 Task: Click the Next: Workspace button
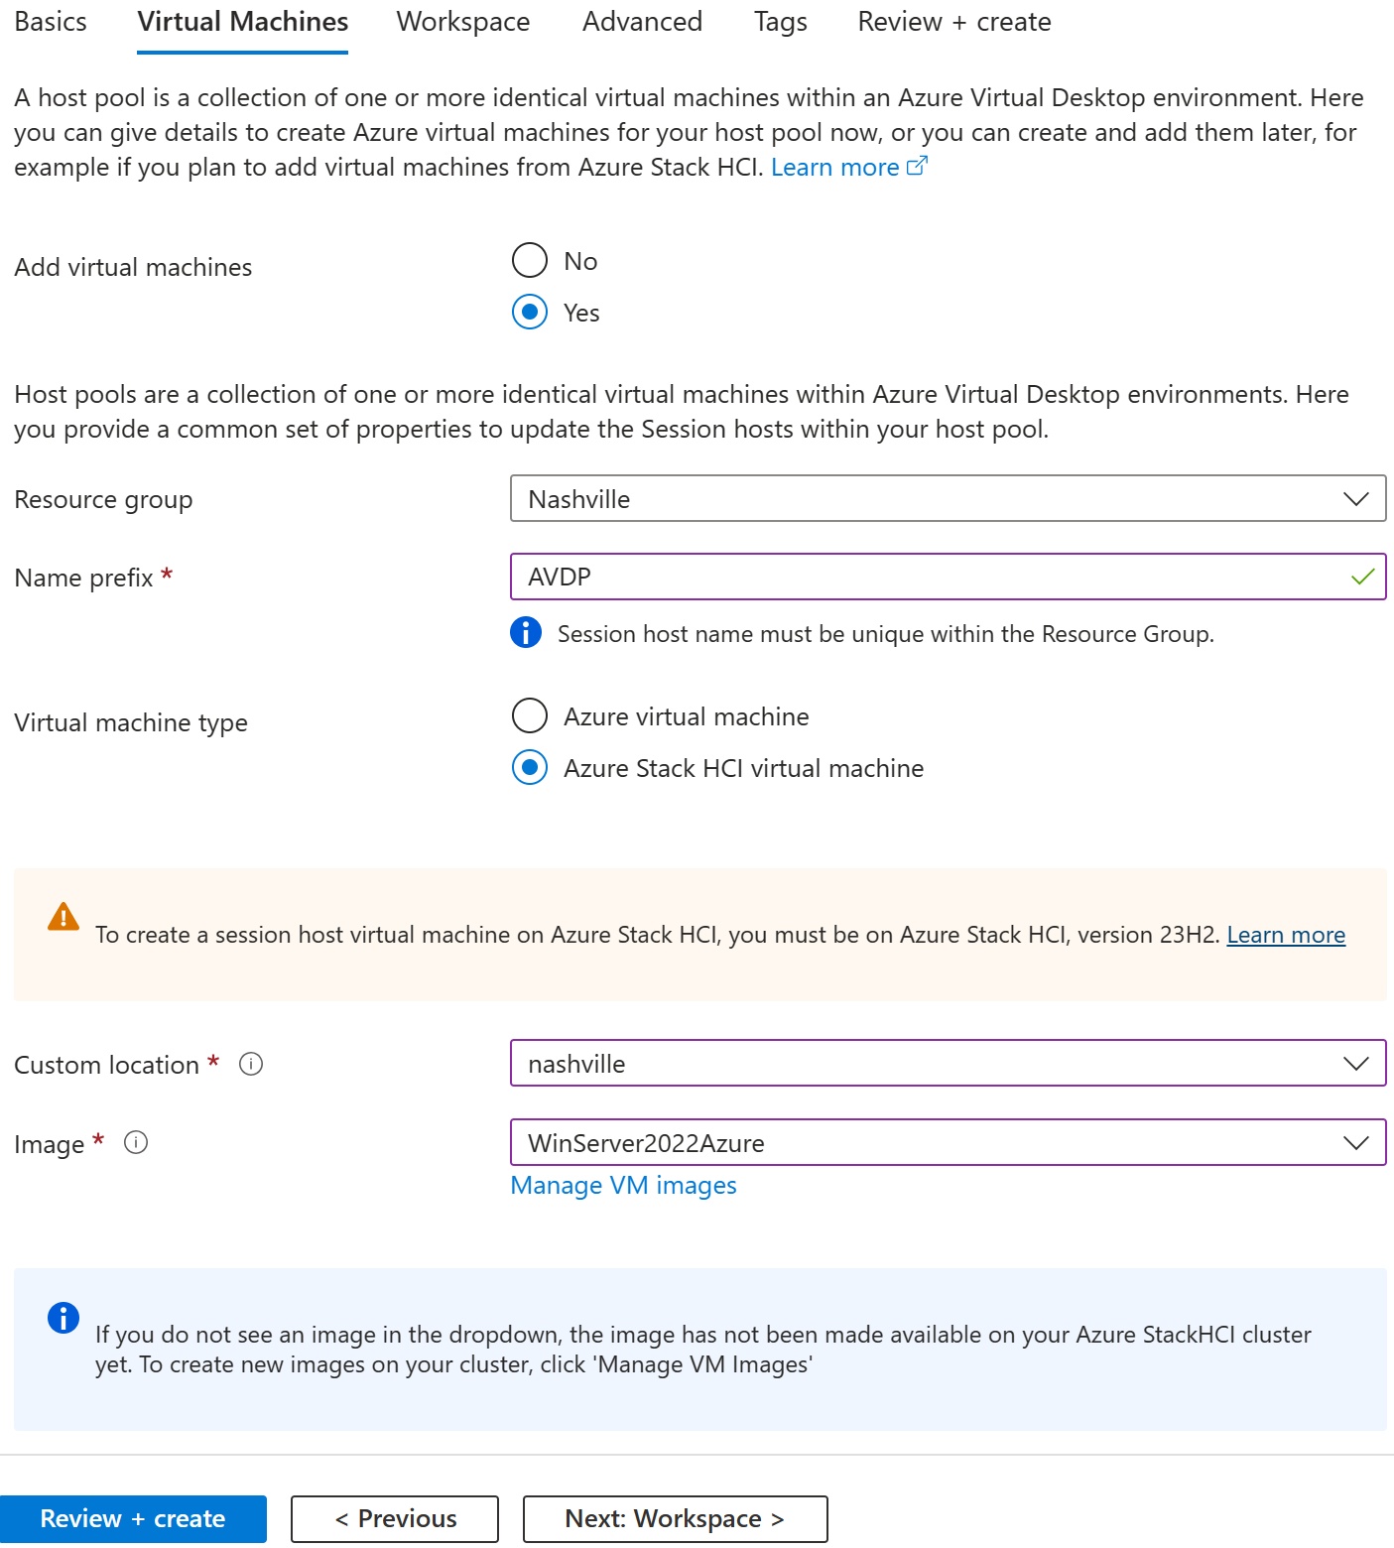pyautogui.click(x=675, y=1518)
